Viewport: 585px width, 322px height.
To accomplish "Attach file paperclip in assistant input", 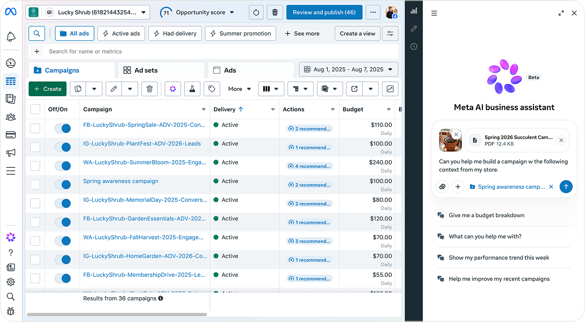I will 443,187.
